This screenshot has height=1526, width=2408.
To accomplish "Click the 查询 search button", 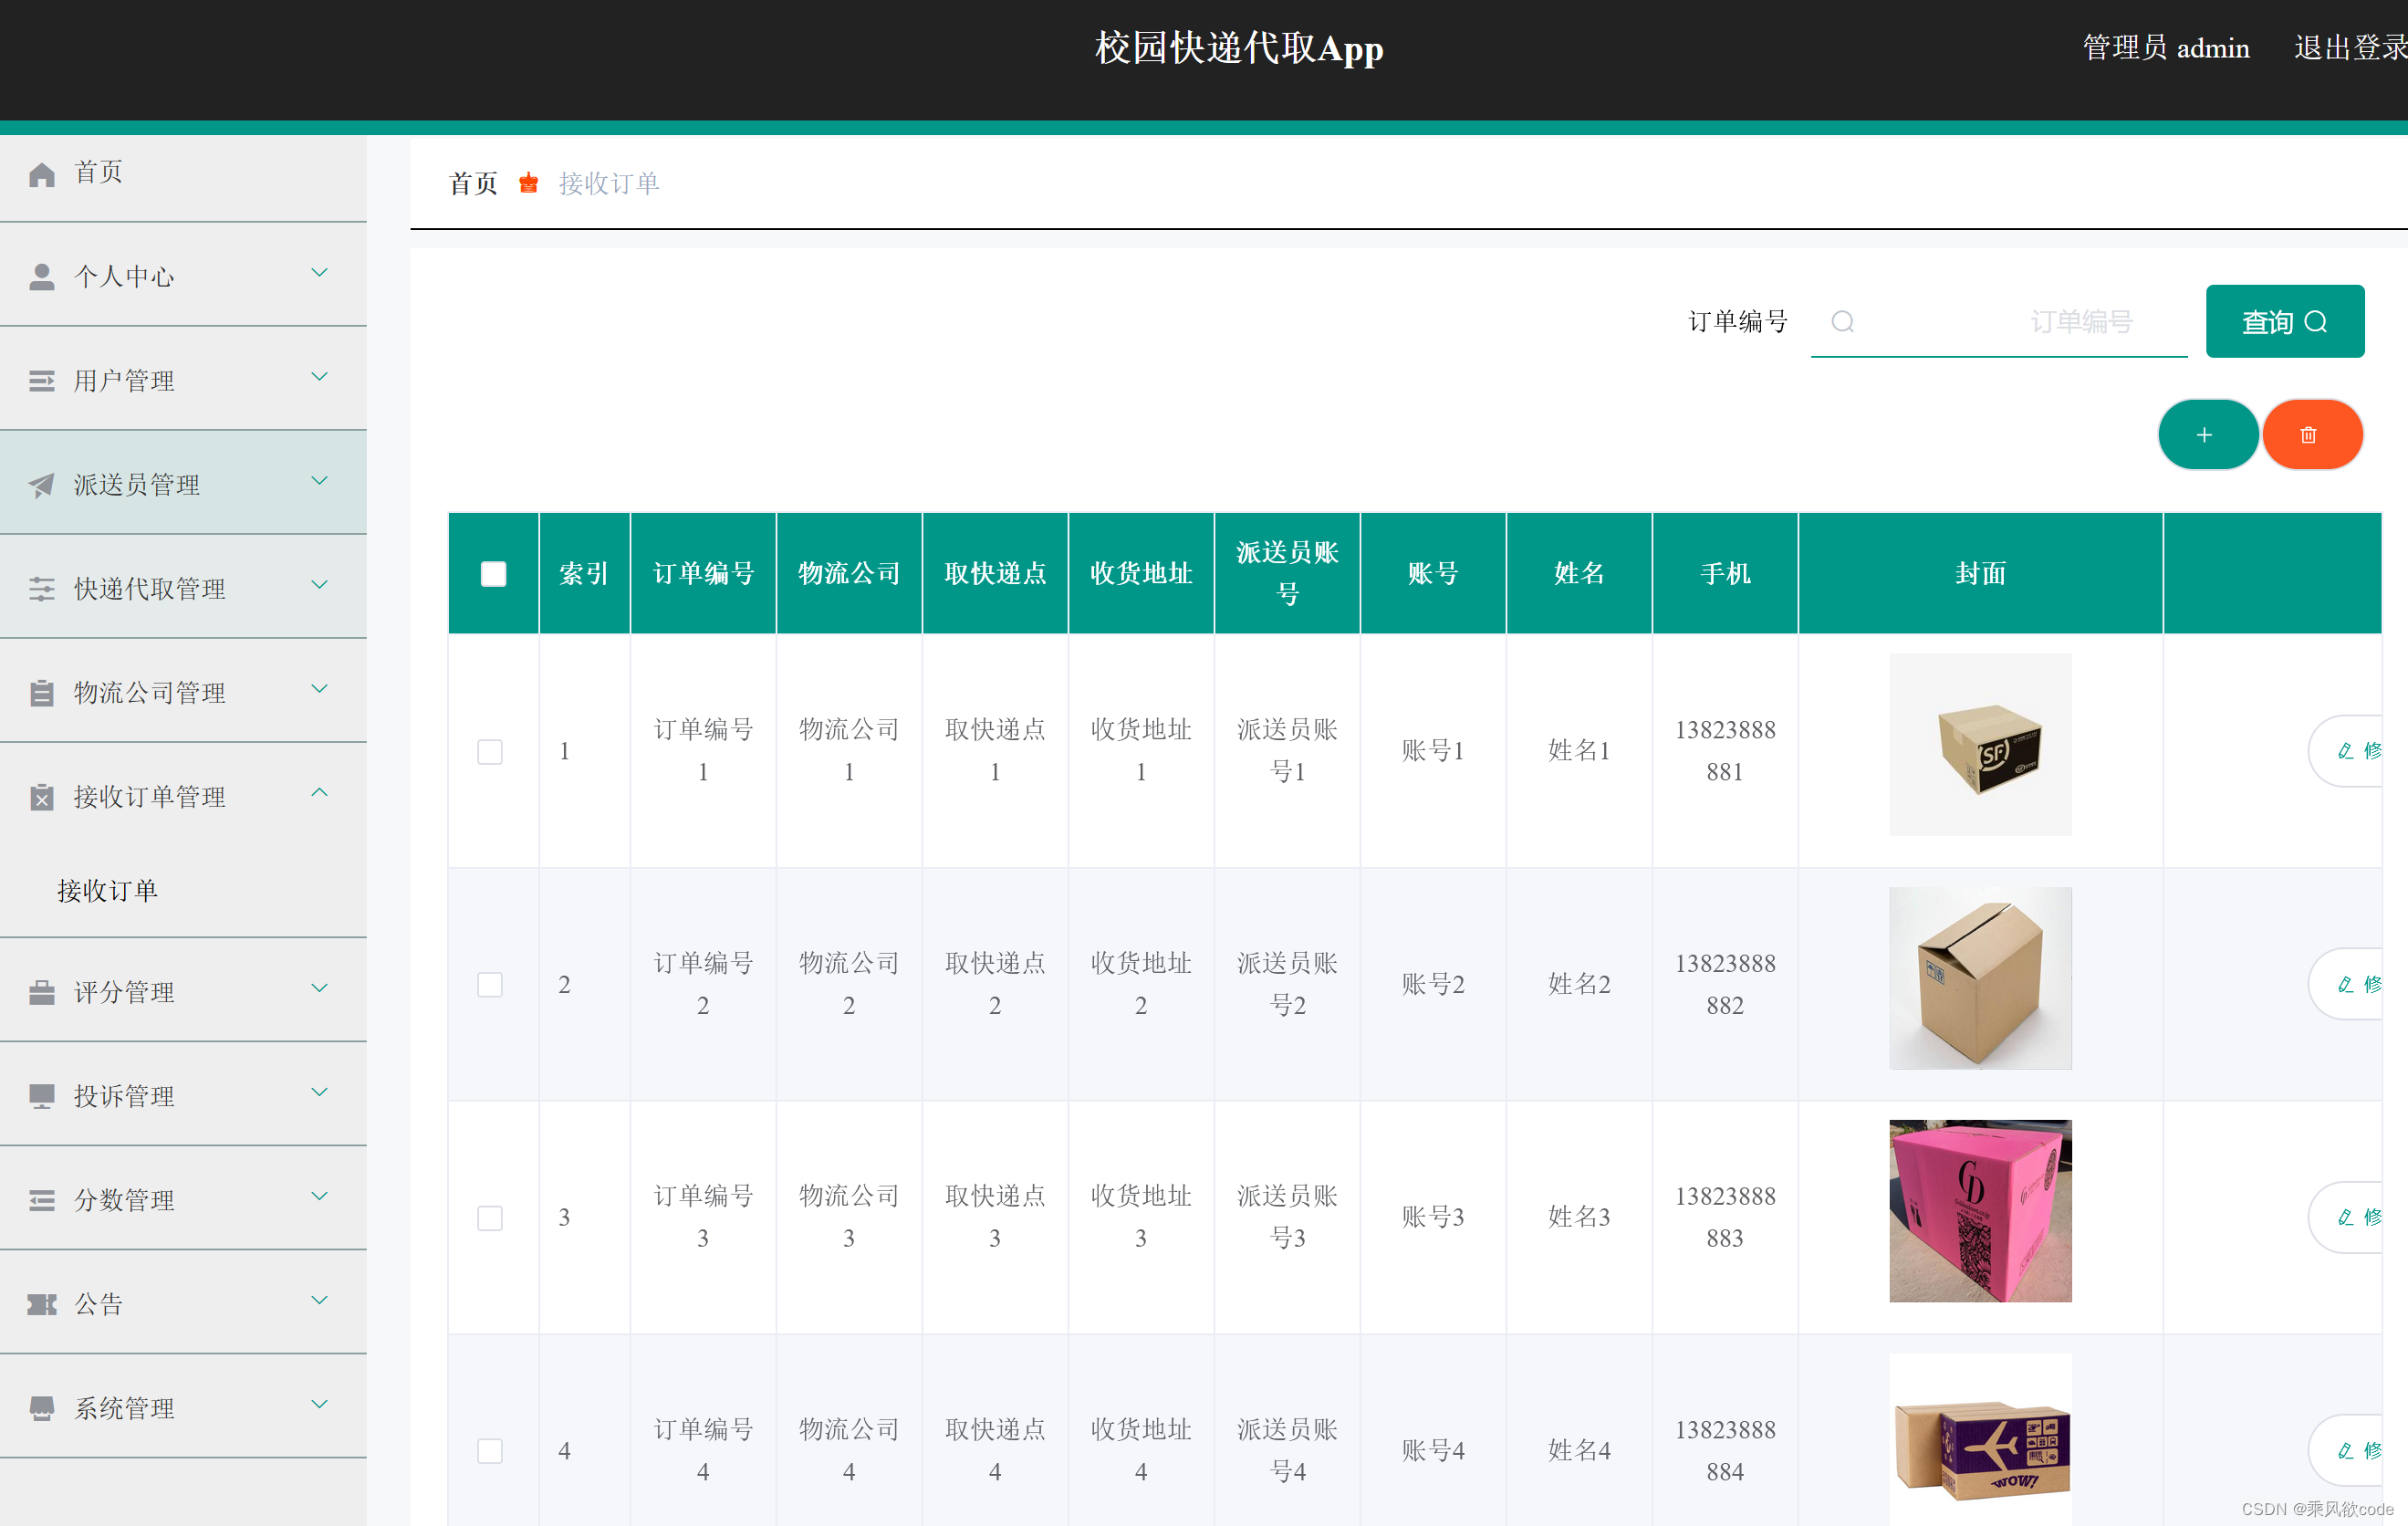I will coord(2283,321).
